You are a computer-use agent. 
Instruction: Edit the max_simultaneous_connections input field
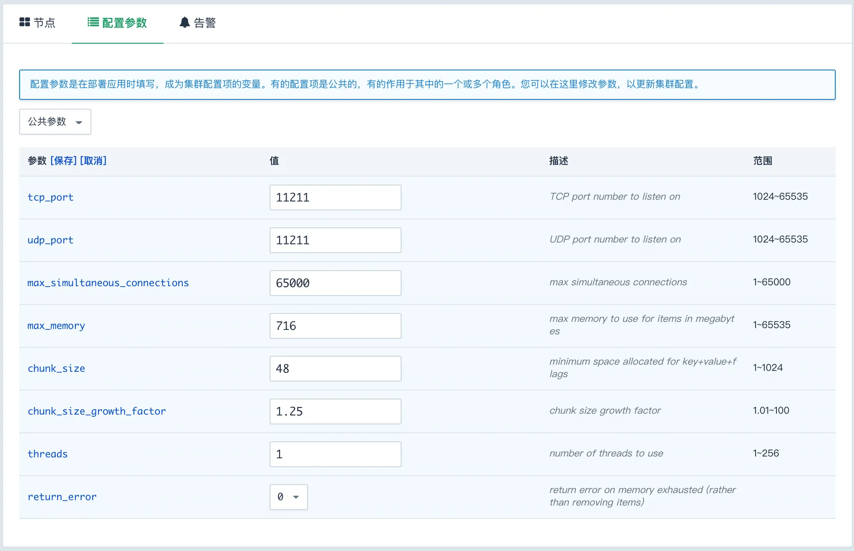[x=335, y=283]
